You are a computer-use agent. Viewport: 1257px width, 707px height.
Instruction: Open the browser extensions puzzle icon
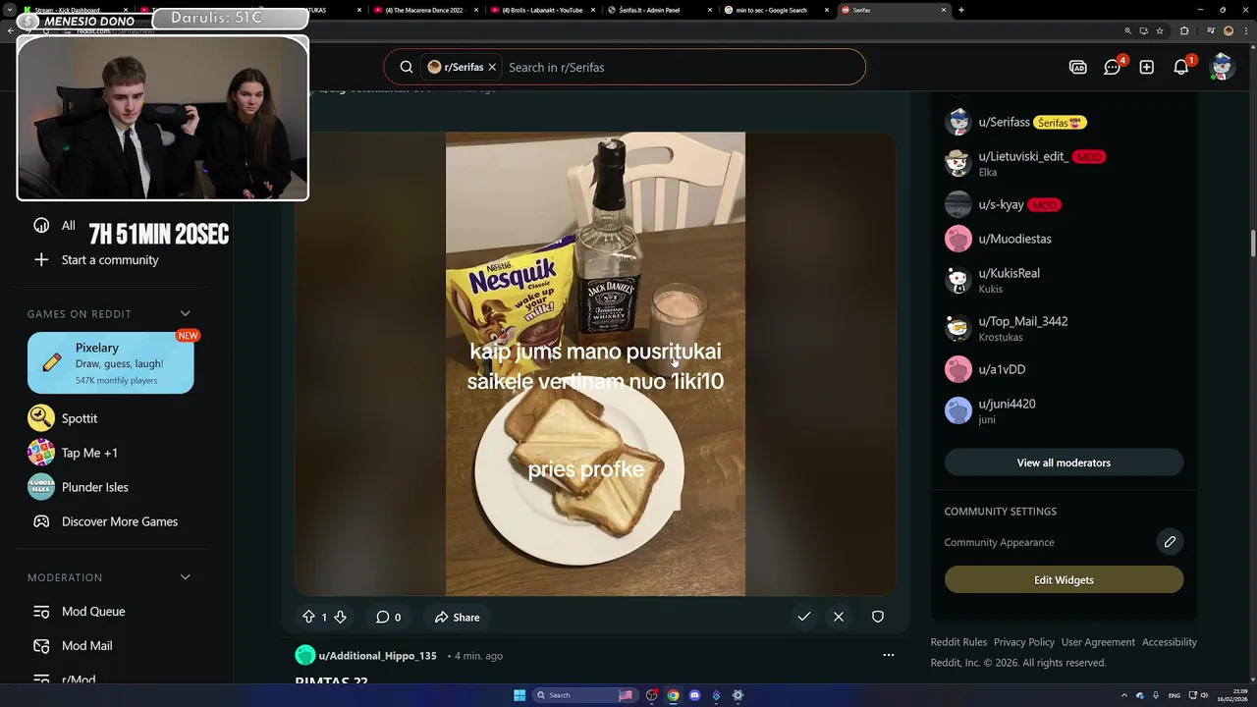(1184, 30)
